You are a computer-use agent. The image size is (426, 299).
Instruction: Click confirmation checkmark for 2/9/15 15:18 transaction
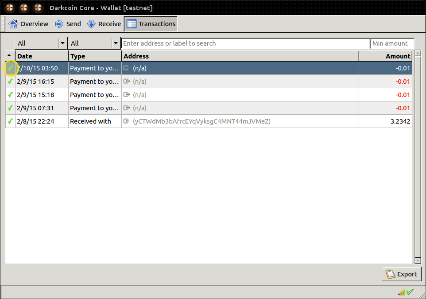pyautogui.click(x=10, y=95)
